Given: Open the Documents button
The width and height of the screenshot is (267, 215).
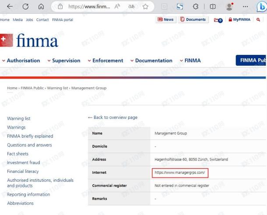Looking at the screenshot, I should pyautogui.click(x=193, y=19).
